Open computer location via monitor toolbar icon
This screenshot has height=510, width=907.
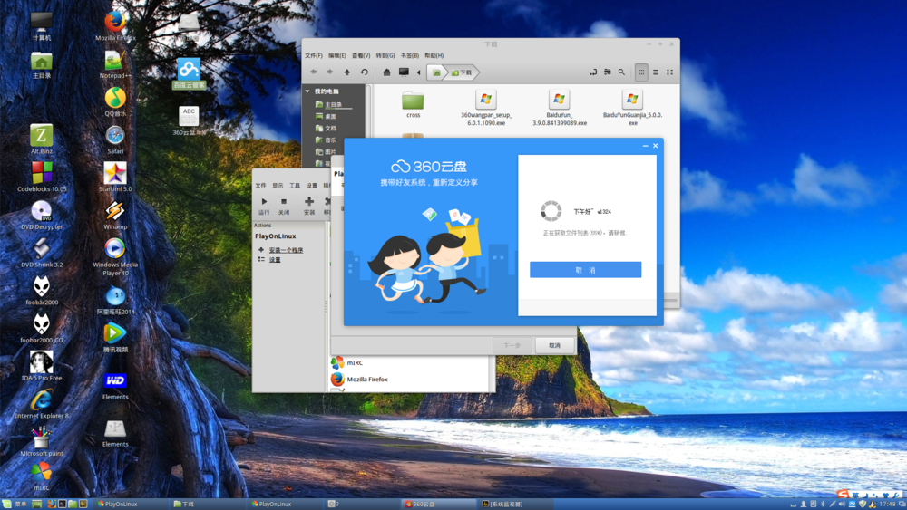404,72
